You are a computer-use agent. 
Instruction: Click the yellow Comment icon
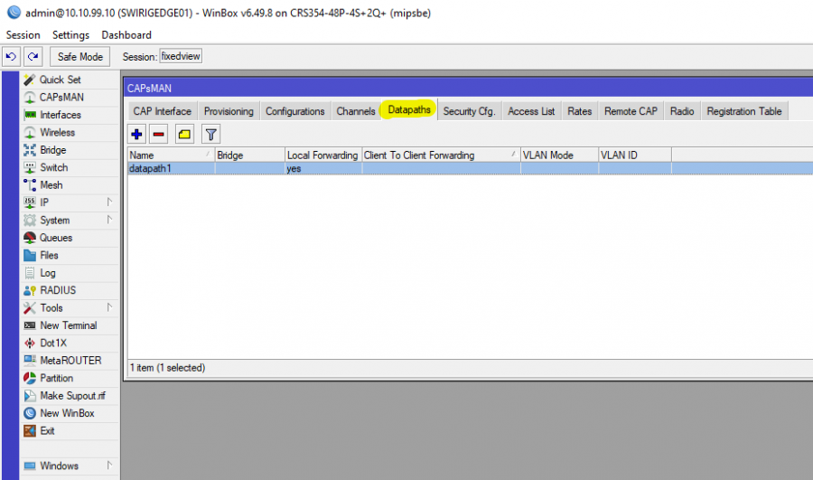[184, 135]
